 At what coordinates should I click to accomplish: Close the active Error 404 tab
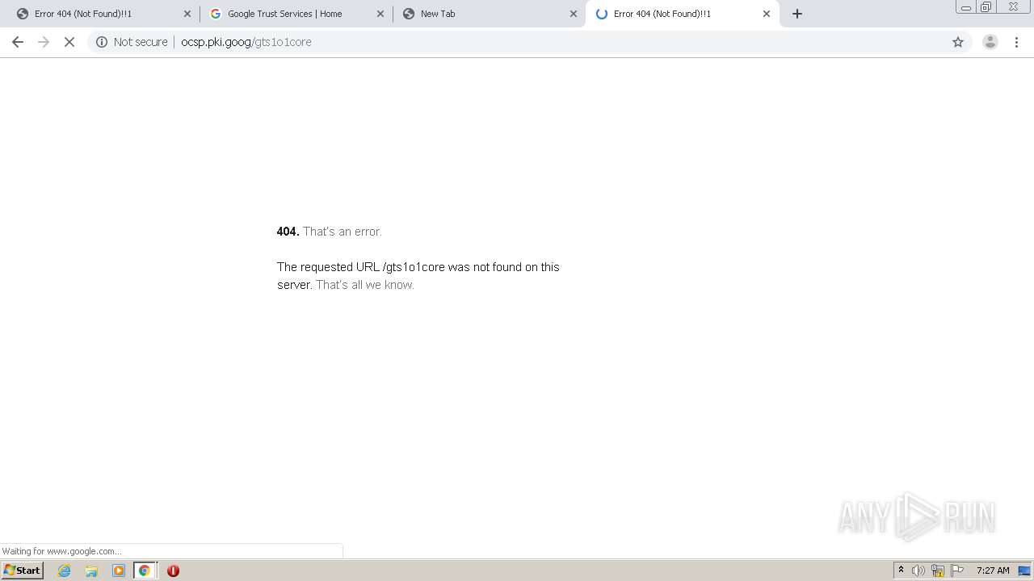[x=767, y=14]
